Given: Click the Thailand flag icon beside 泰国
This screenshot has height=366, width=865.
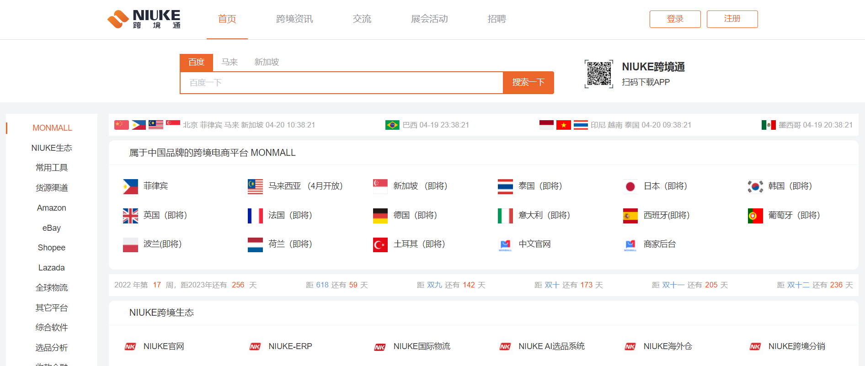Looking at the screenshot, I should [x=505, y=186].
